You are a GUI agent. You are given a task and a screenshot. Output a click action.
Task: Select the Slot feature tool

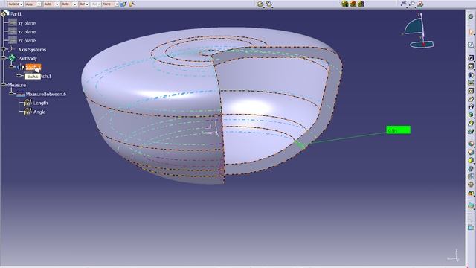[471, 106]
